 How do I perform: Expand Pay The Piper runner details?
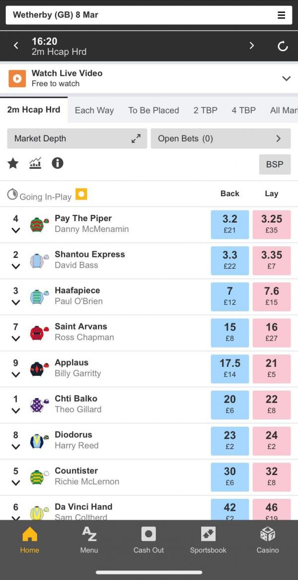[x=15, y=231]
